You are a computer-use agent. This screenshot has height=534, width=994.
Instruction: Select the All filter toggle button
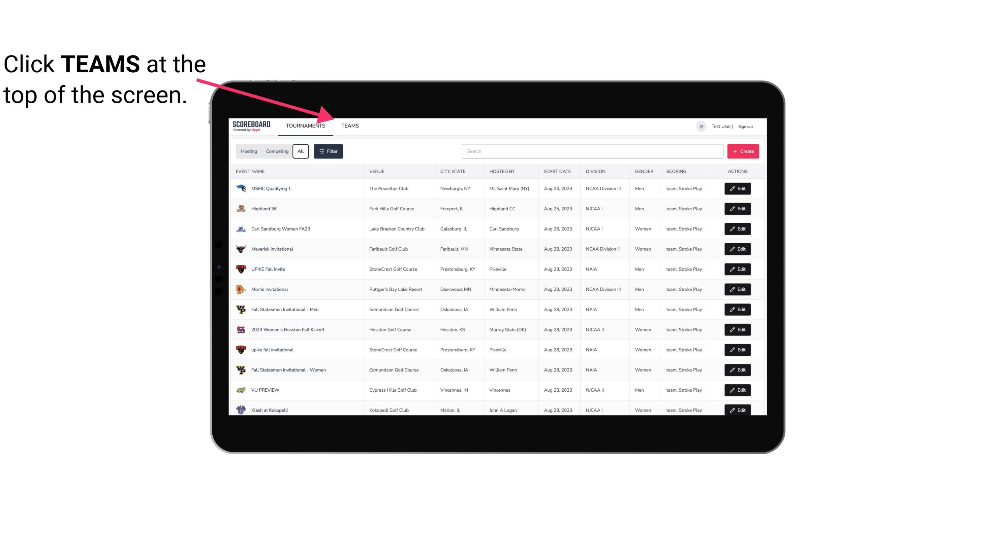(x=300, y=151)
